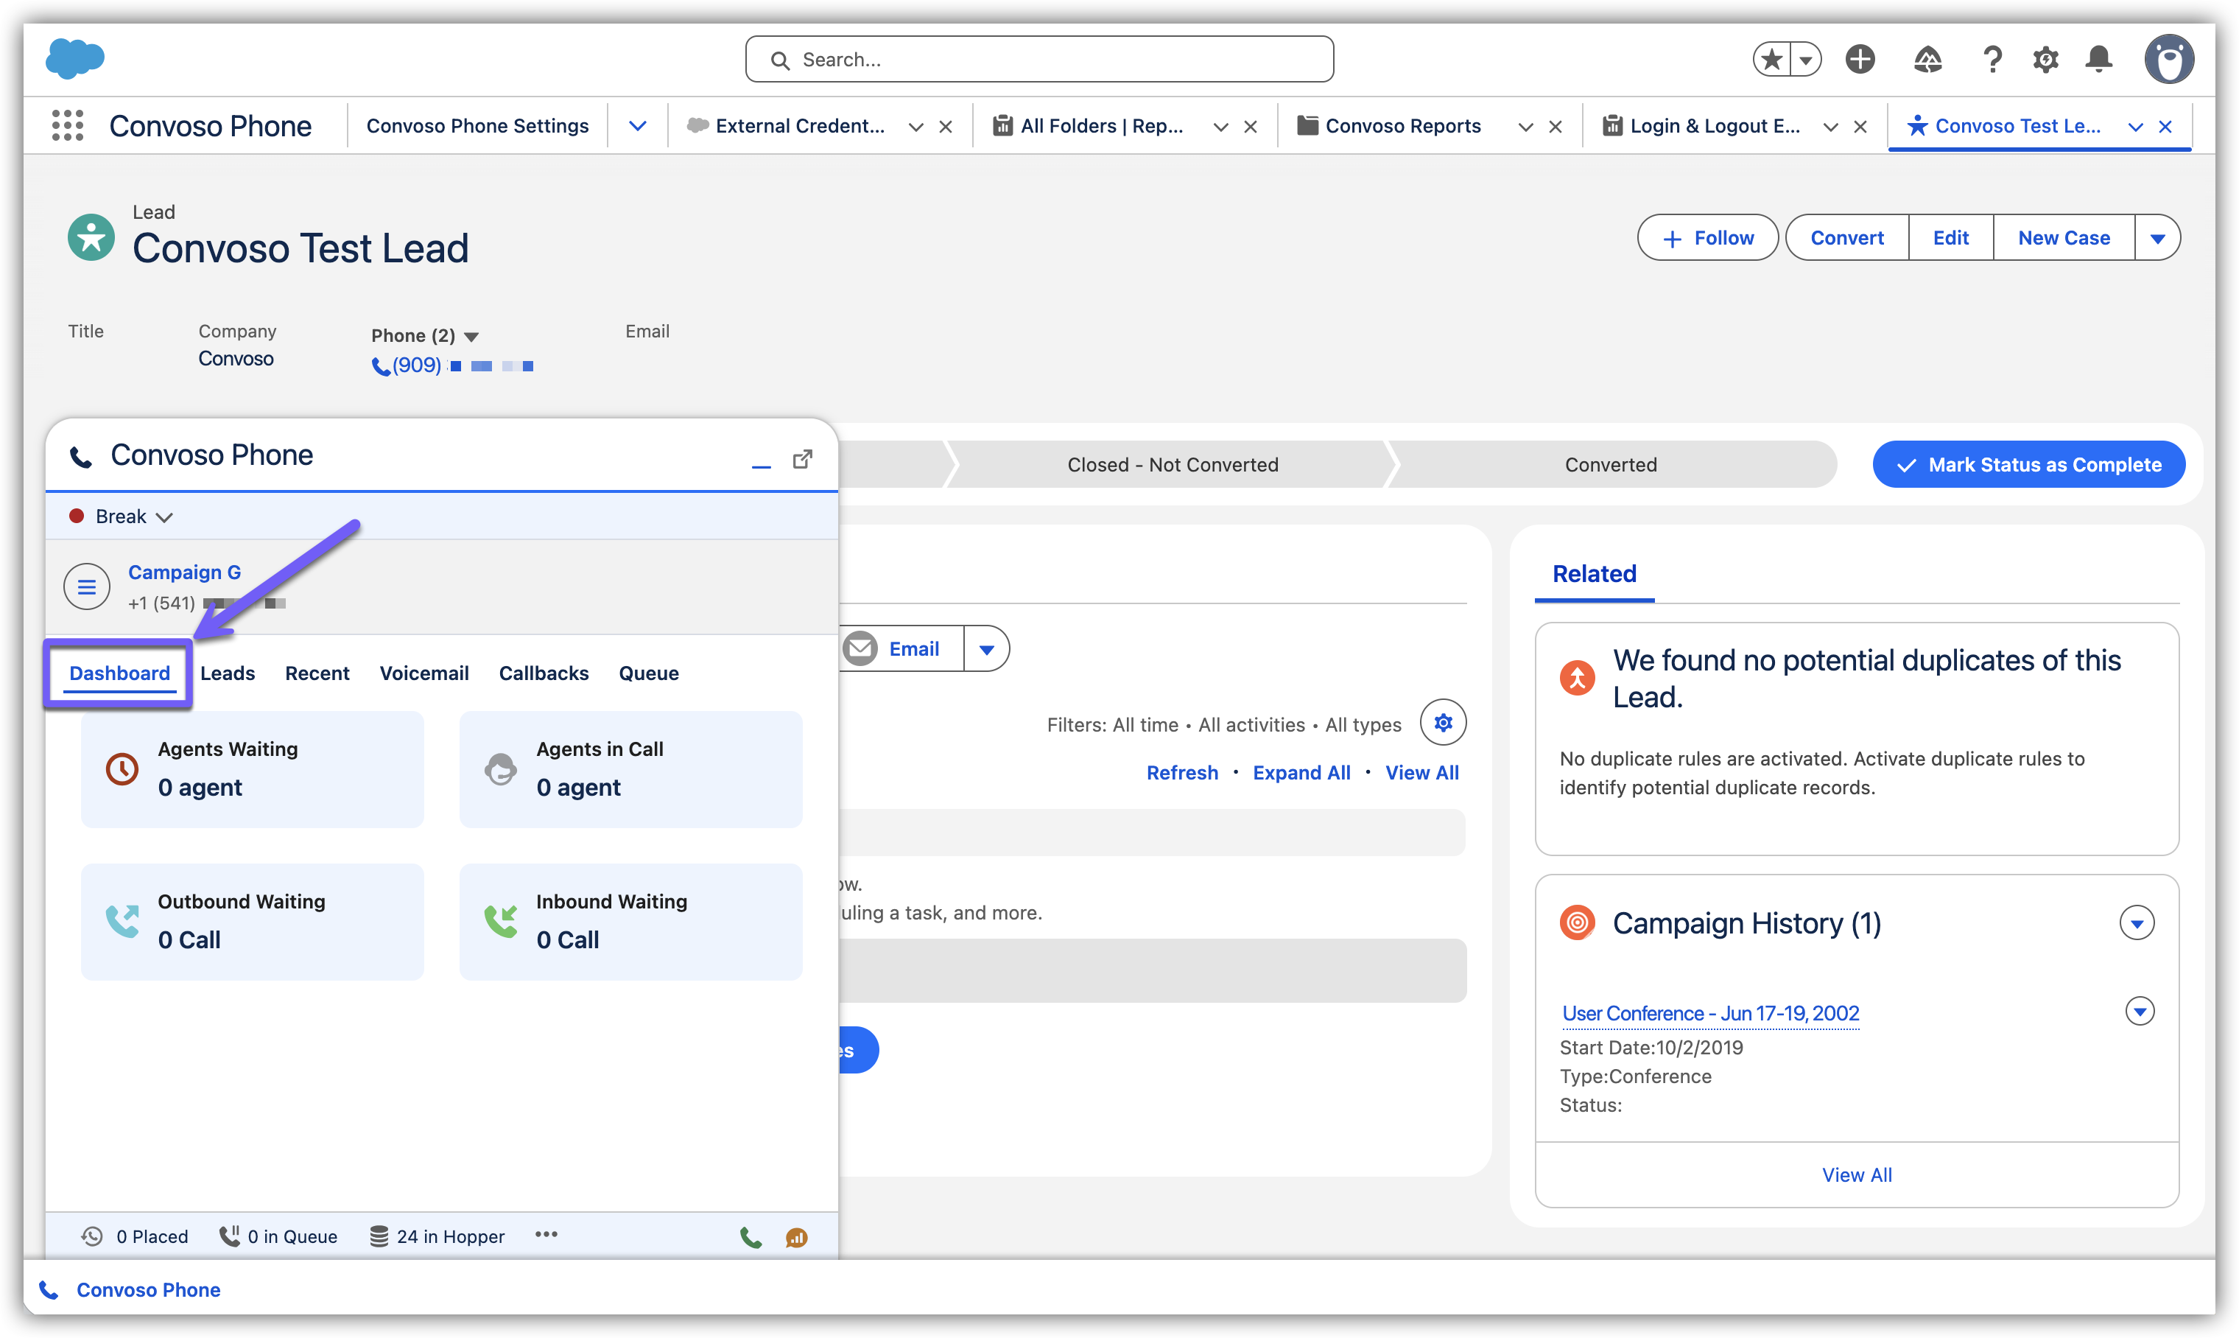Open Campaign History dropdown menu
The width and height of the screenshot is (2239, 1338).
click(2137, 922)
